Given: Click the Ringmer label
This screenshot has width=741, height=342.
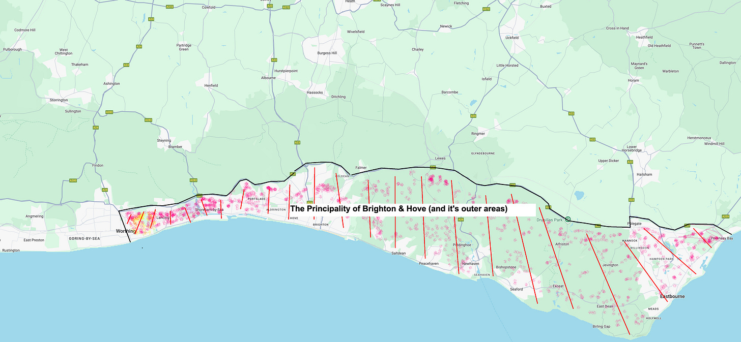Looking at the screenshot, I should click(478, 134).
